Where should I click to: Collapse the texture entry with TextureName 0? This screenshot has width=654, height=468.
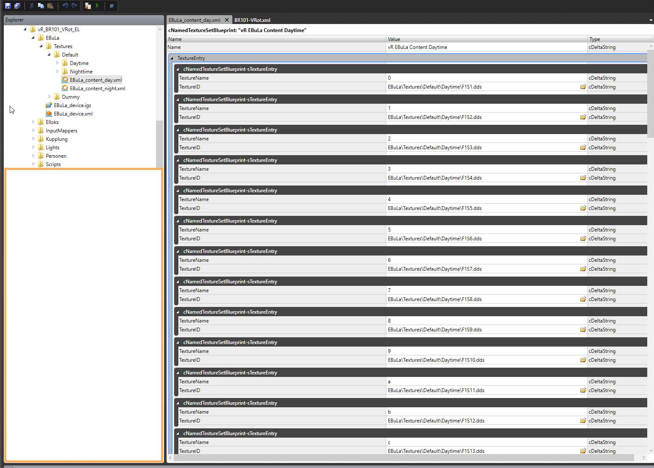(178, 69)
